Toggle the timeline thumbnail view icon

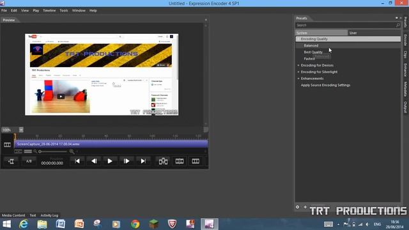(18, 151)
